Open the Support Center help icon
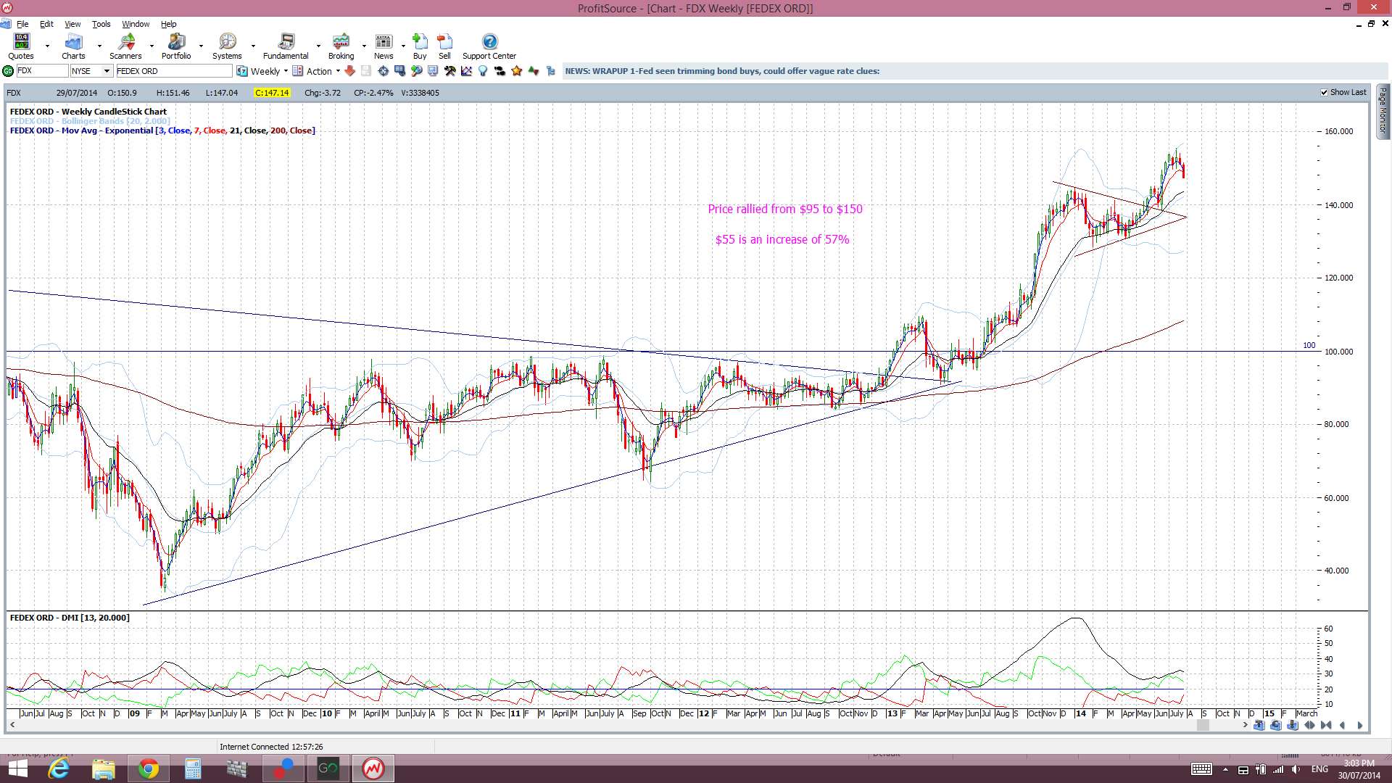This screenshot has width=1392, height=783. 489,46
